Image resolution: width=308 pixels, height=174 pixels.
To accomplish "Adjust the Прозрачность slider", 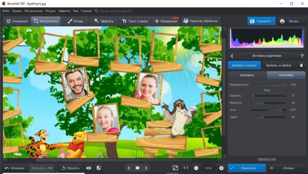I will (x=284, y=85).
